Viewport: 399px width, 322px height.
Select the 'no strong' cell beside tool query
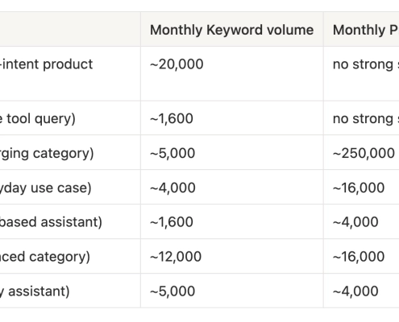pos(361,118)
